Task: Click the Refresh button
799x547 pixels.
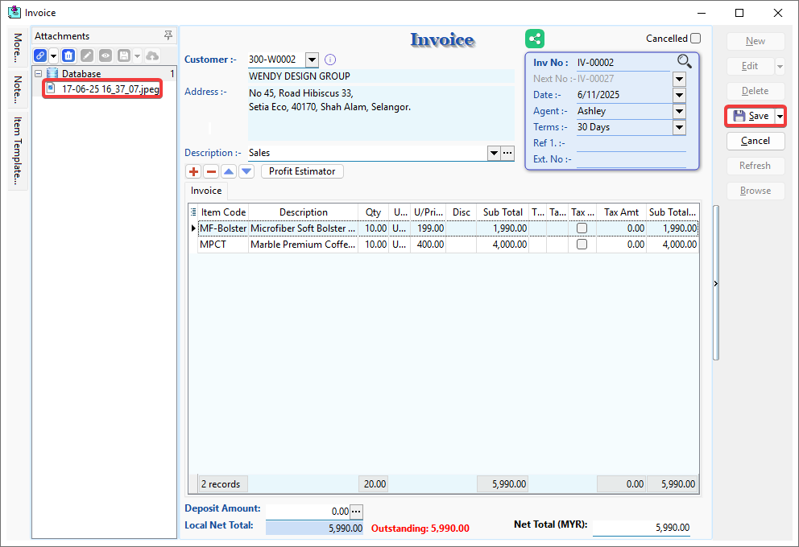Action: tap(756, 166)
